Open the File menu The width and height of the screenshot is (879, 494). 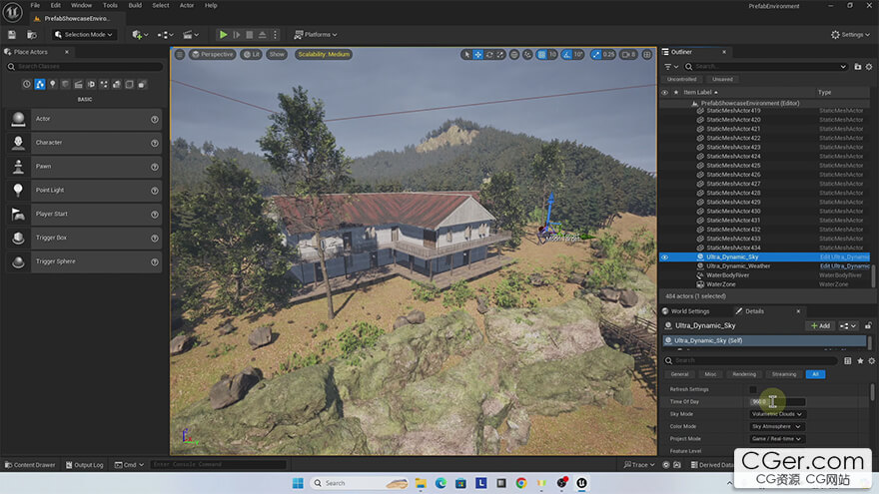click(x=35, y=5)
